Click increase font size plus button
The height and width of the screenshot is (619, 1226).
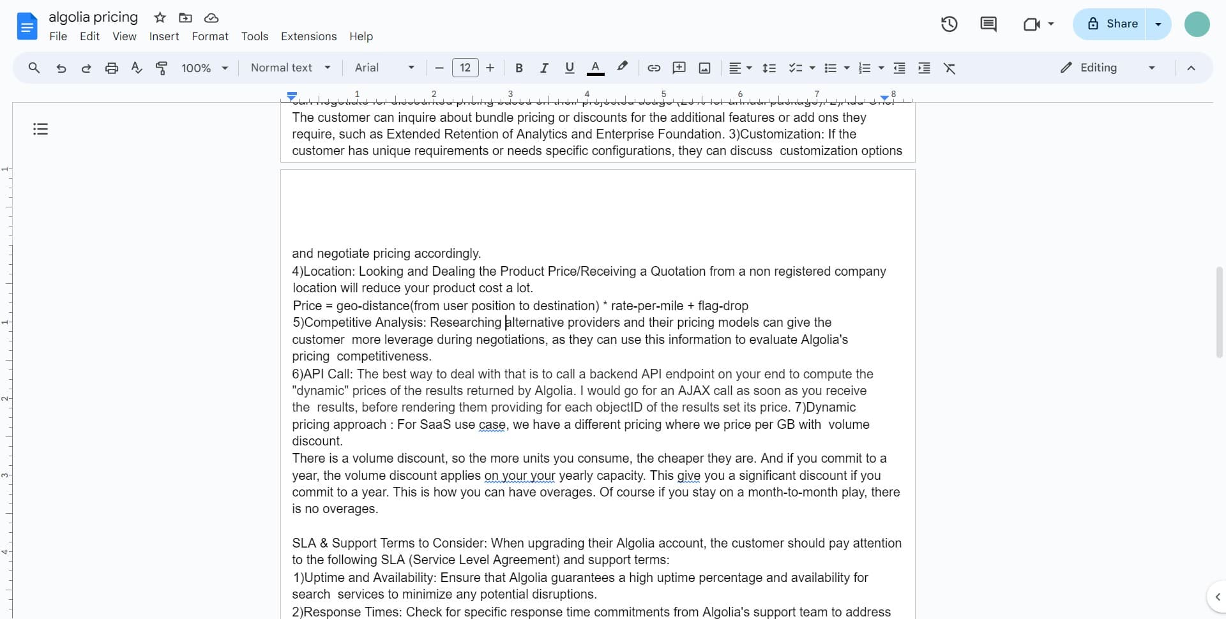490,68
